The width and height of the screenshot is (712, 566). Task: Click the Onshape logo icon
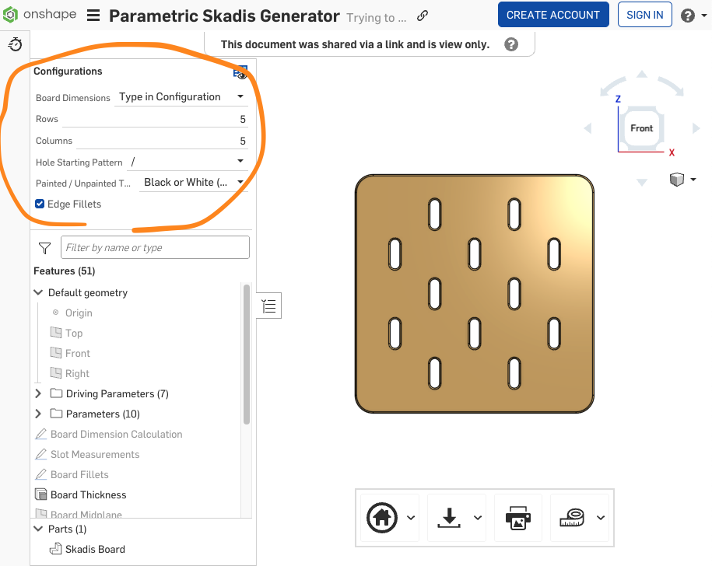pos(11,16)
